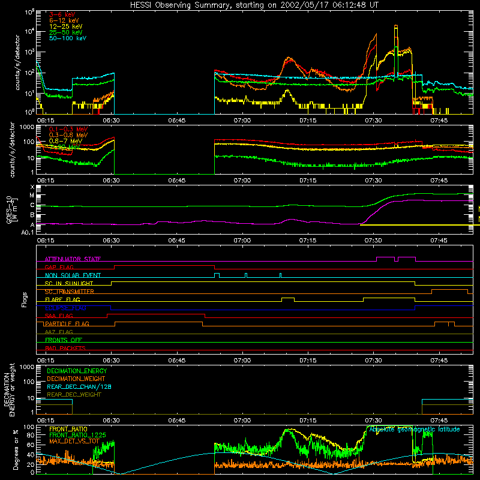The width and height of the screenshot is (480, 480).
Task: Click the 07:15 tick under the MeV panel
Action: pyautogui.click(x=308, y=181)
